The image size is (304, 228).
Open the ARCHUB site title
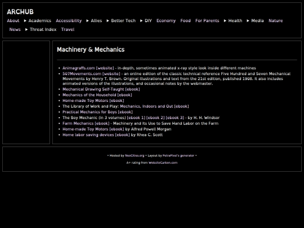pos(20,12)
